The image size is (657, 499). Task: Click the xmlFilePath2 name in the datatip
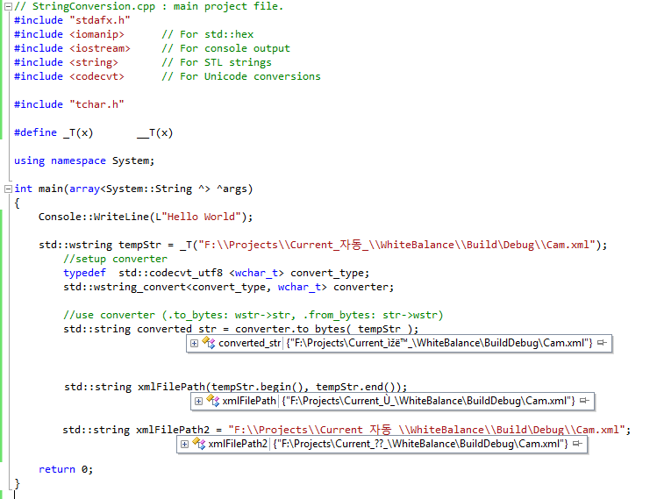click(x=238, y=444)
